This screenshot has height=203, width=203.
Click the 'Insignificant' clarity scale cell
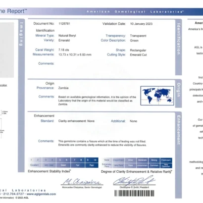[x=118, y=160]
